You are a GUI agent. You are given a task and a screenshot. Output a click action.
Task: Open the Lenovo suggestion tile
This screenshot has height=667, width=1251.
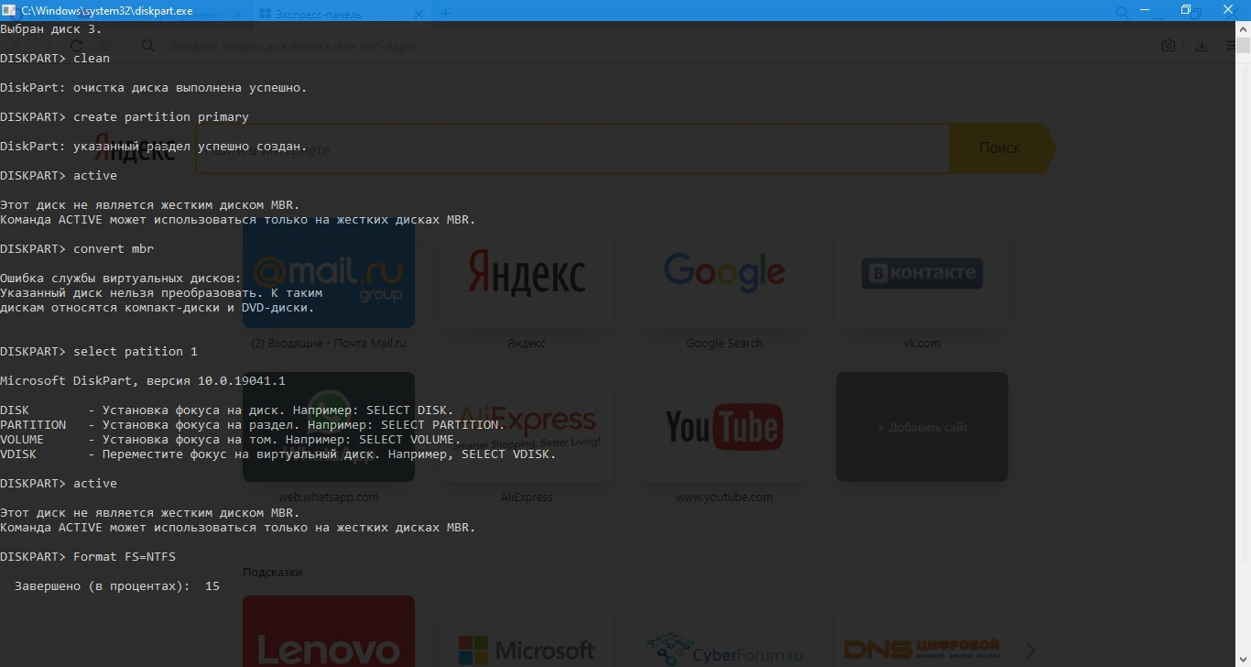point(328,631)
